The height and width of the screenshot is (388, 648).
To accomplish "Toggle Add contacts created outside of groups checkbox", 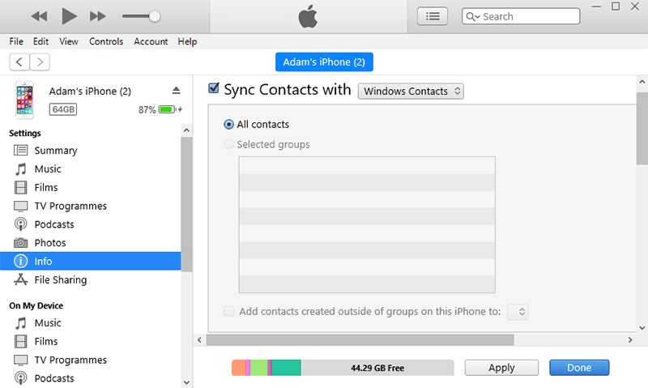I will (x=229, y=311).
